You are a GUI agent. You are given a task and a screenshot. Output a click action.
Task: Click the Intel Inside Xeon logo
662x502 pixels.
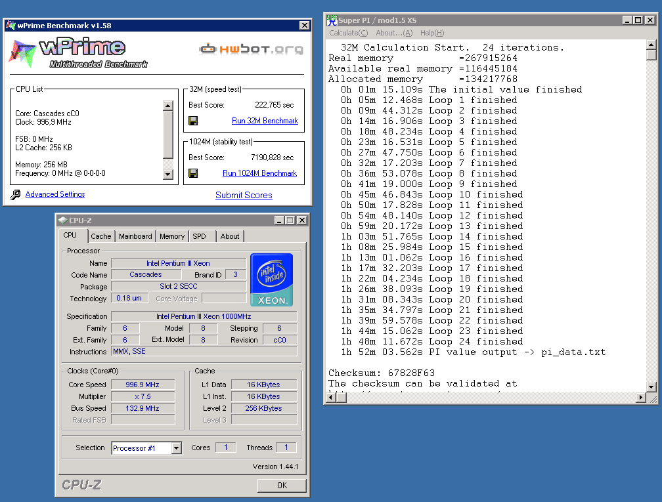coord(271,280)
